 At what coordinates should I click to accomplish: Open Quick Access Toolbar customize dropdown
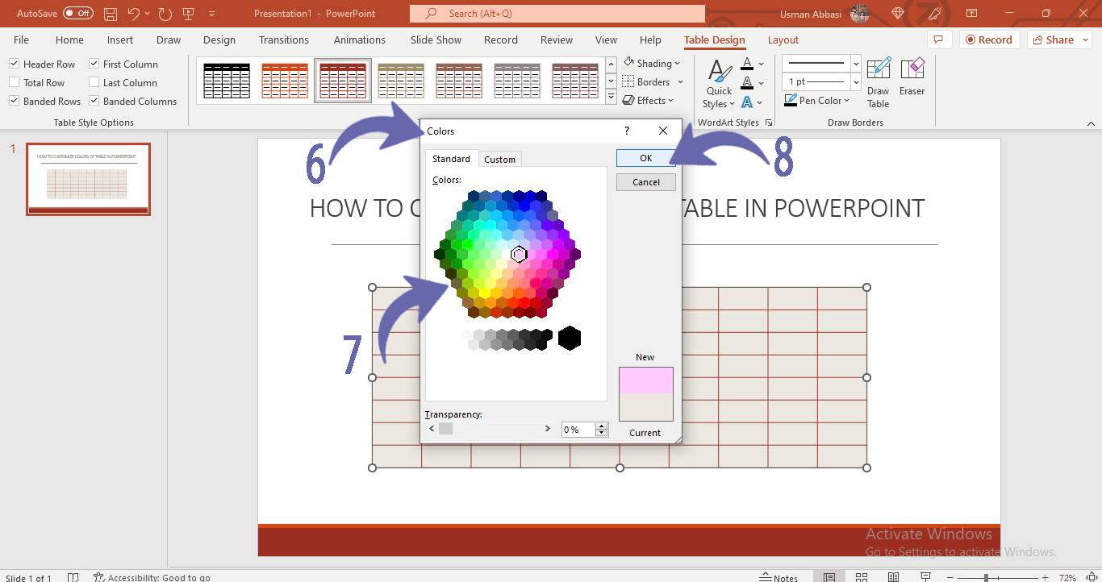[x=212, y=14]
